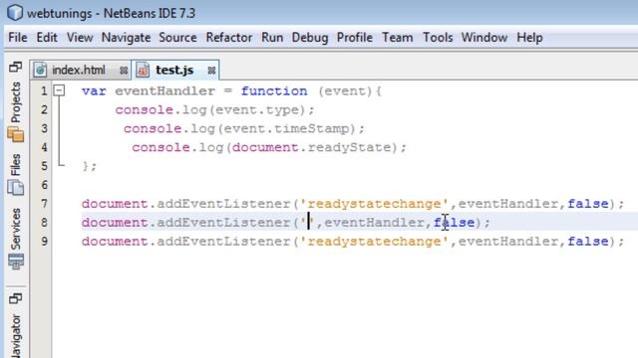Click 'false' keyword on line 7

(588, 204)
